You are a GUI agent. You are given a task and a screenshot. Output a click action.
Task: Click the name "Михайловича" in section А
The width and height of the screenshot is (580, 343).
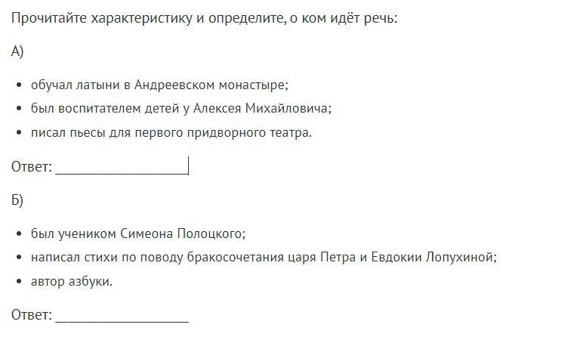(288, 108)
